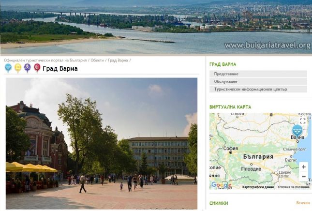Toggle fullscreen view on the map
Screen dimensions: 312x211
(x=303, y=121)
